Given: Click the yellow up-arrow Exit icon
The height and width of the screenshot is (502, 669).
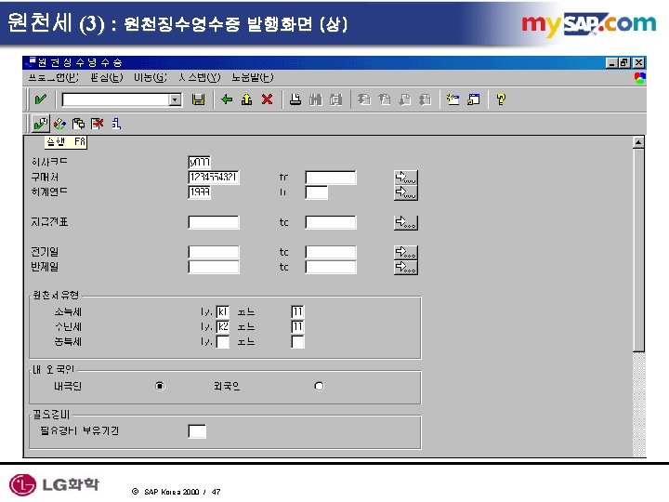Looking at the screenshot, I should pyautogui.click(x=246, y=99).
